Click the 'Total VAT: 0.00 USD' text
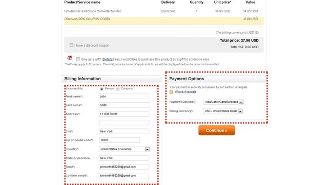Image resolution: width=328 pixels, height=185 pixels. (244, 47)
